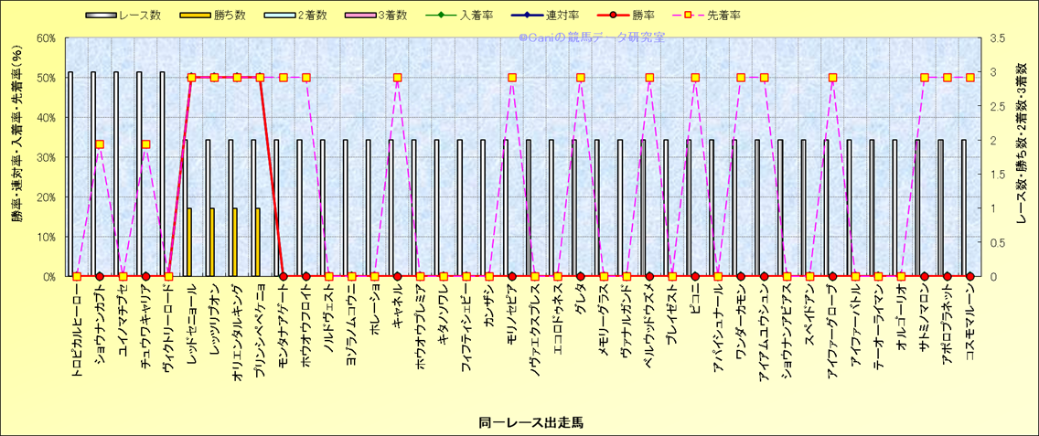Click the yellow 先着率 marker above ショウナンカブト
Image resolution: width=1039 pixels, height=436 pixels.
pyautogui.click(x=100, y=144)
